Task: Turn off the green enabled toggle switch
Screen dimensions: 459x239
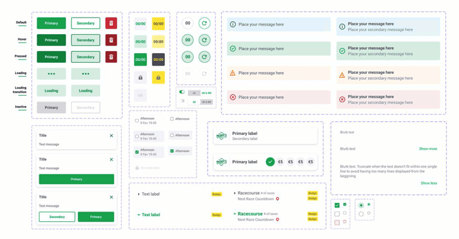Action: (182, 92)
